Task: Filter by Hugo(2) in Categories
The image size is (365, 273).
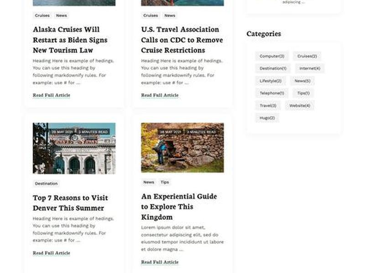Action: [267, 118]
